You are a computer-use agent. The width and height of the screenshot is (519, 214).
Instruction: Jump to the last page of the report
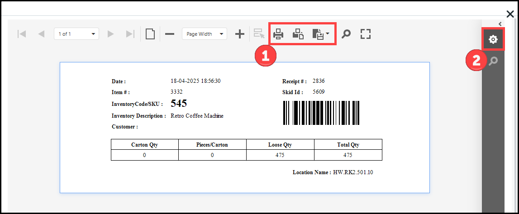[130, 34]
